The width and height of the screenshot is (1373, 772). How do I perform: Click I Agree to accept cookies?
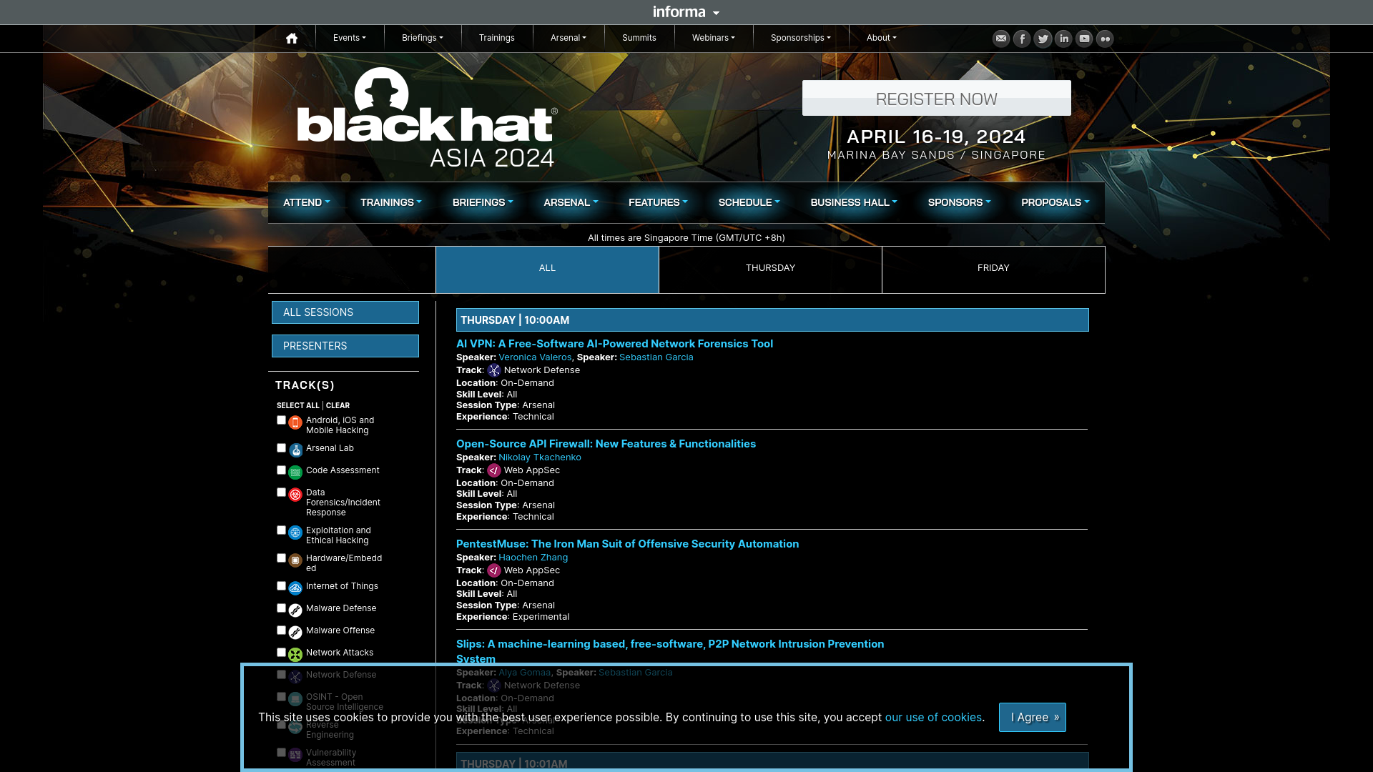click(1032, 716)
